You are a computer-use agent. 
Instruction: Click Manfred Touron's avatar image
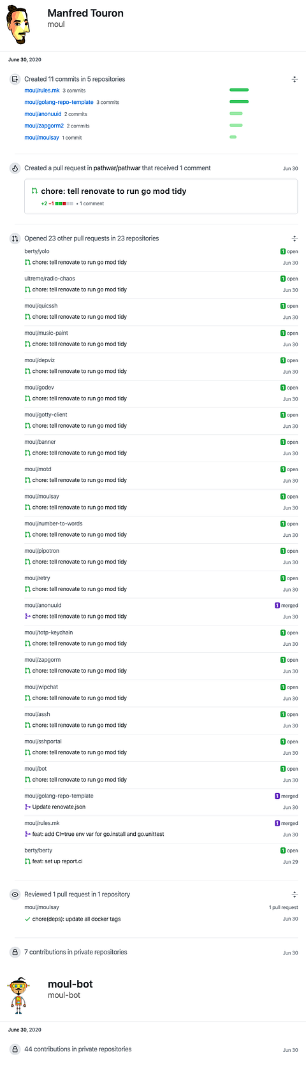click(x=20, y=25)
